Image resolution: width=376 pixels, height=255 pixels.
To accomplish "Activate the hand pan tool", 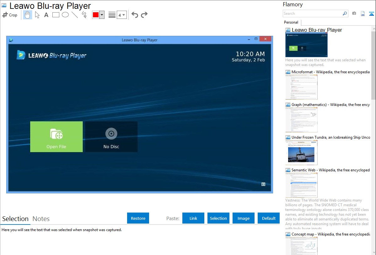I will pyautogui.click(x=27, y=15).
